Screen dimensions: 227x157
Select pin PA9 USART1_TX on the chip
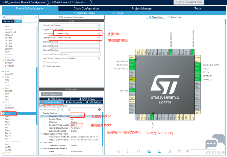[x=197, y=79]
